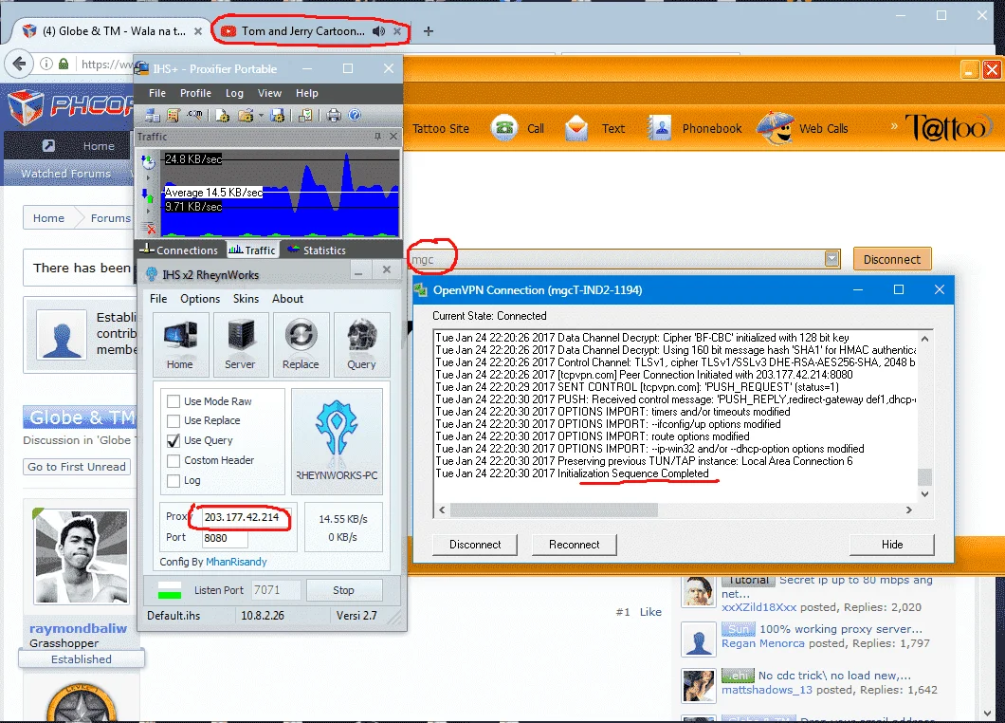Clear traffic graph with red X icon

pos(149,228)
